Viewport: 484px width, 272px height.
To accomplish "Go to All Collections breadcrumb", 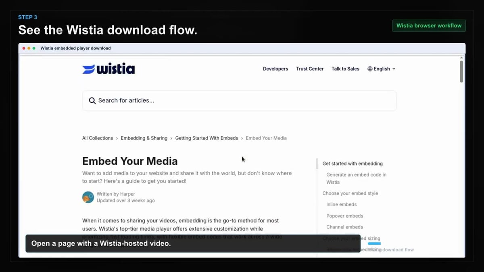I will point(98,138).
